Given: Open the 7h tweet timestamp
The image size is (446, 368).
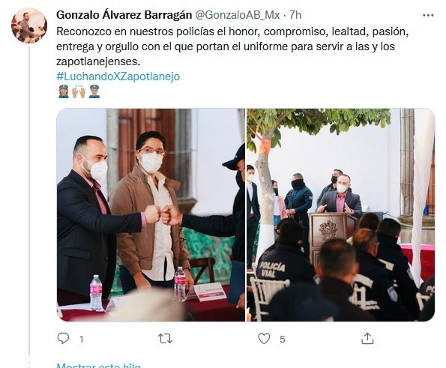Looking at the screenshot, I should pos(295,15).
